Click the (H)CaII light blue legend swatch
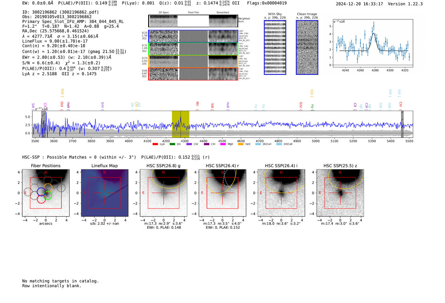445x303 pixels. click(x=279, y=144)
